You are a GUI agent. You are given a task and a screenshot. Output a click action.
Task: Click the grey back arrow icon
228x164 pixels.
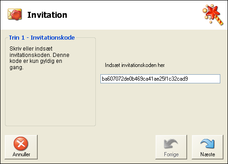[x=171, y=143]
